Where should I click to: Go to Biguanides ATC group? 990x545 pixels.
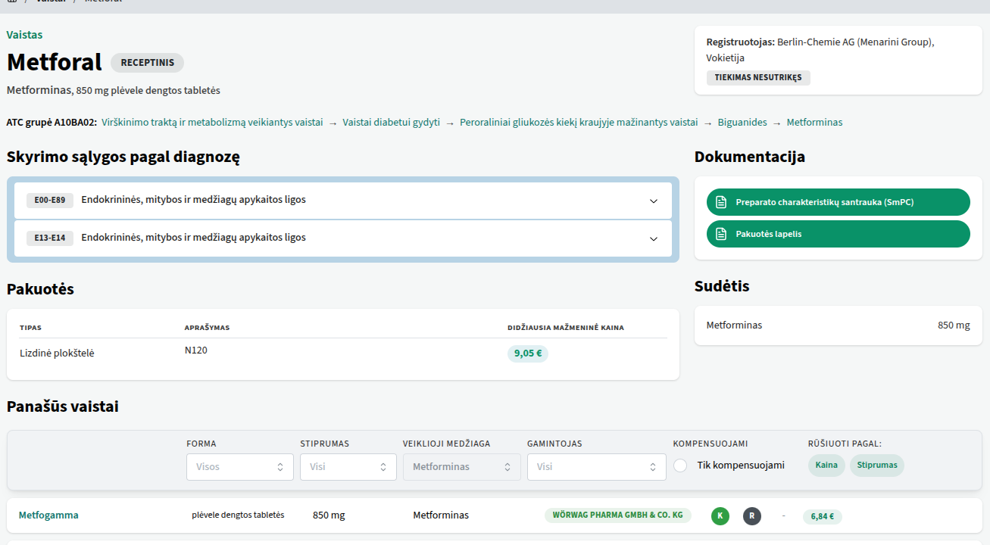click(x=742, y=123)
